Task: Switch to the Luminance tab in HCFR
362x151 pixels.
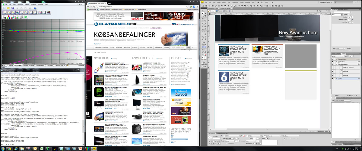Action: tap(26, 65)
